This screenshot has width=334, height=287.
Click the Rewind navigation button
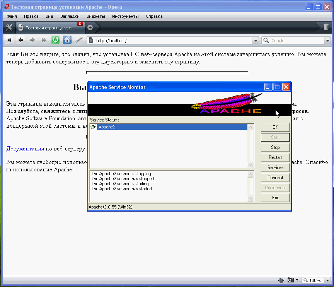[9, 40]
